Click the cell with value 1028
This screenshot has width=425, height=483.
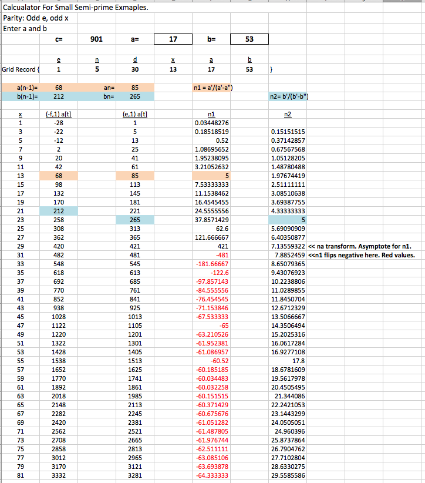tap(59, 317)
